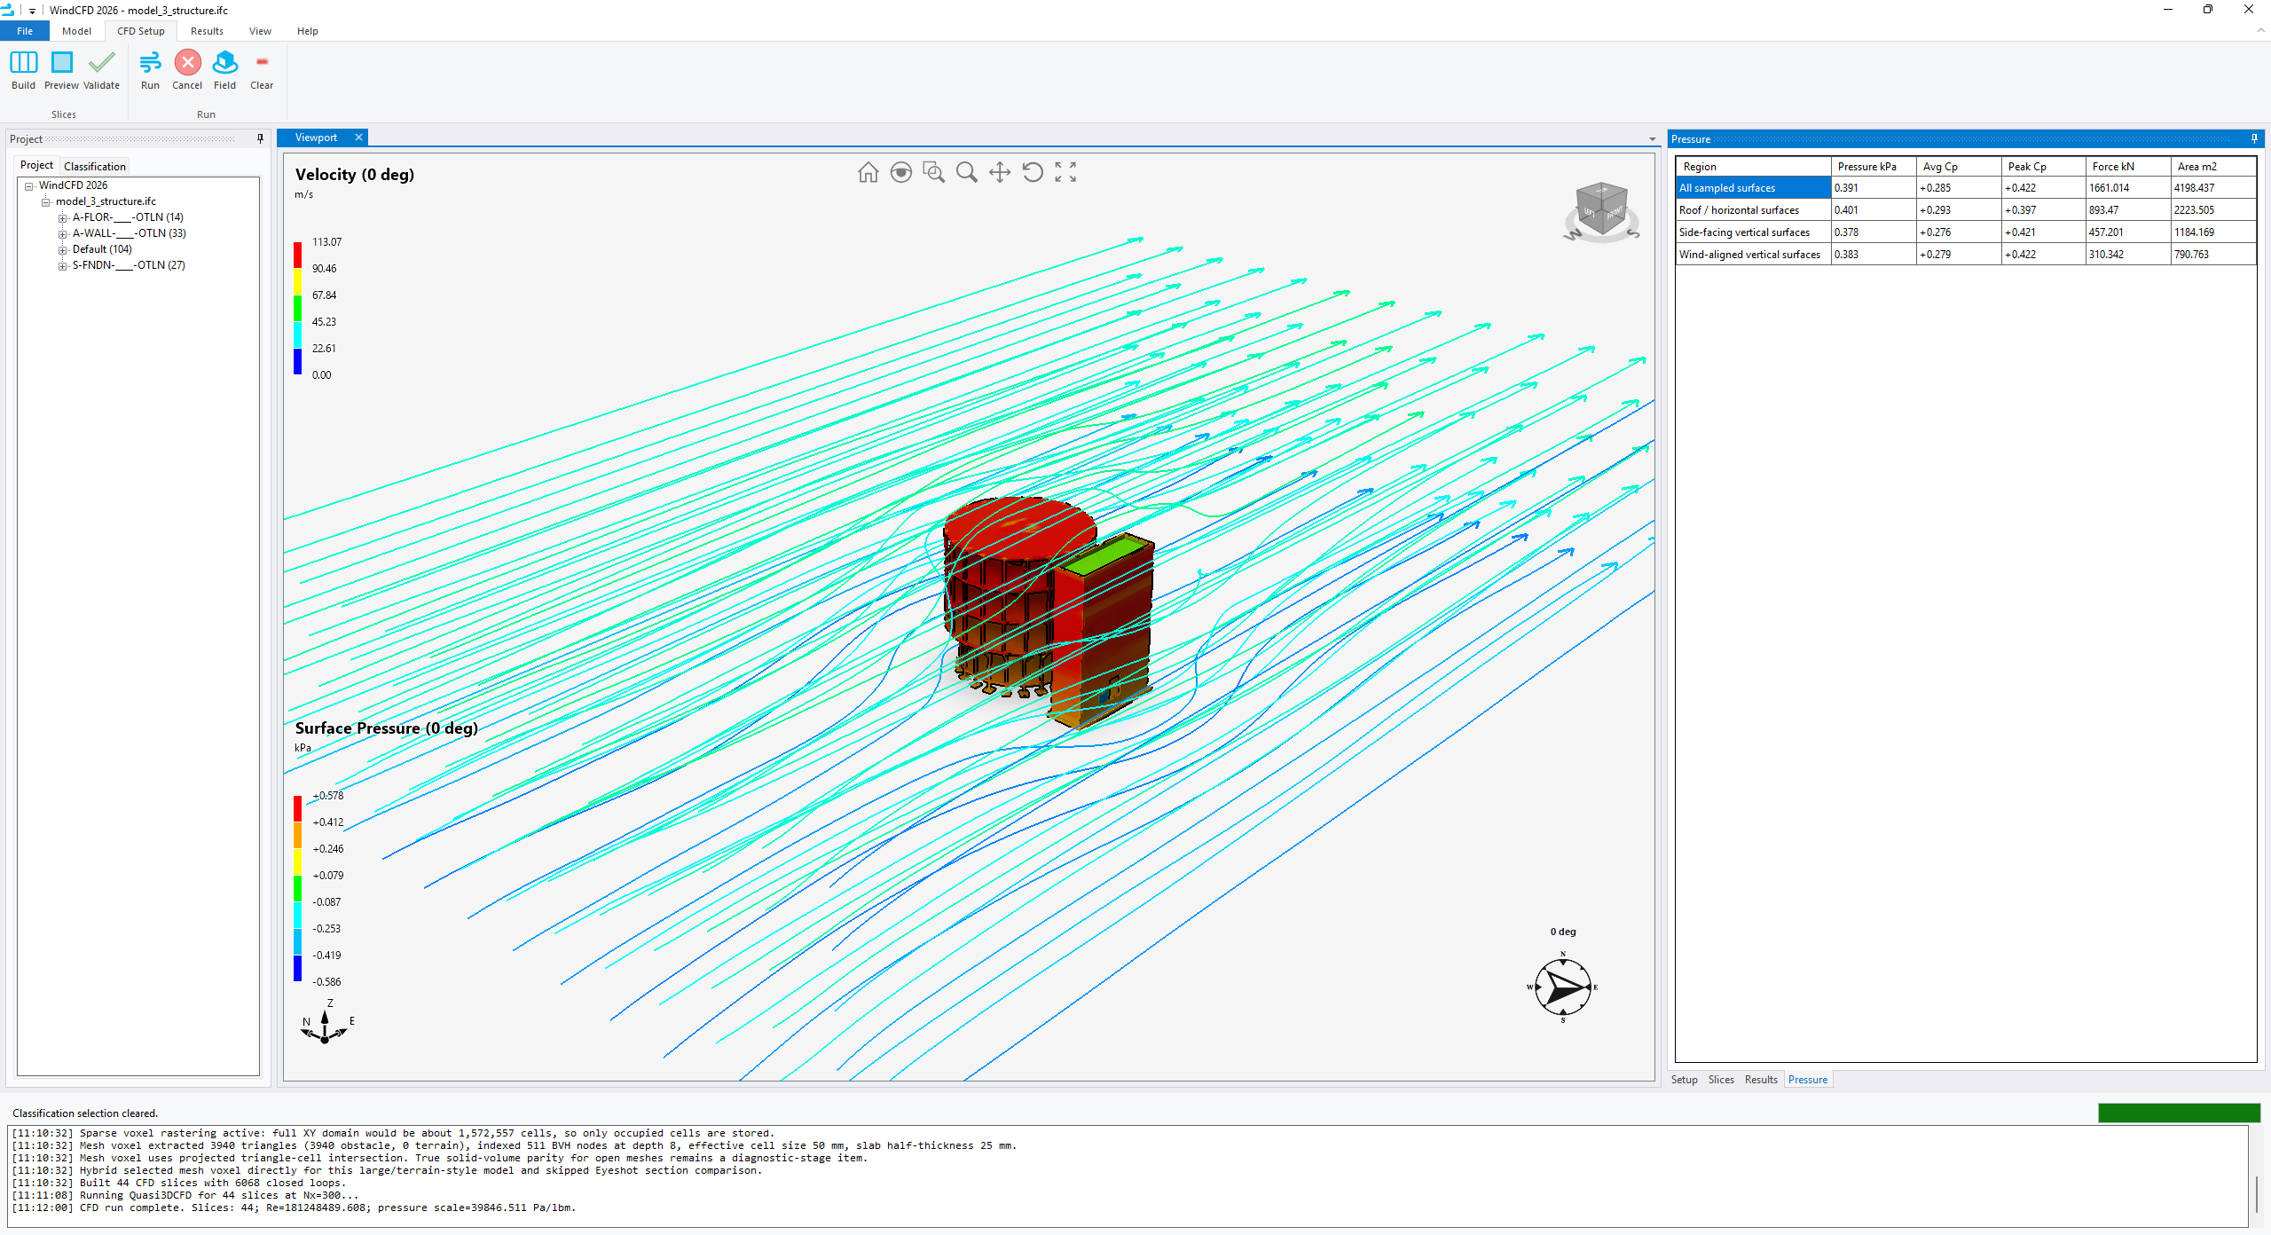Screen dimensions: 2271x1235
Task: Sort by the Area m2 column header
Action: [x=2212, y=166]
